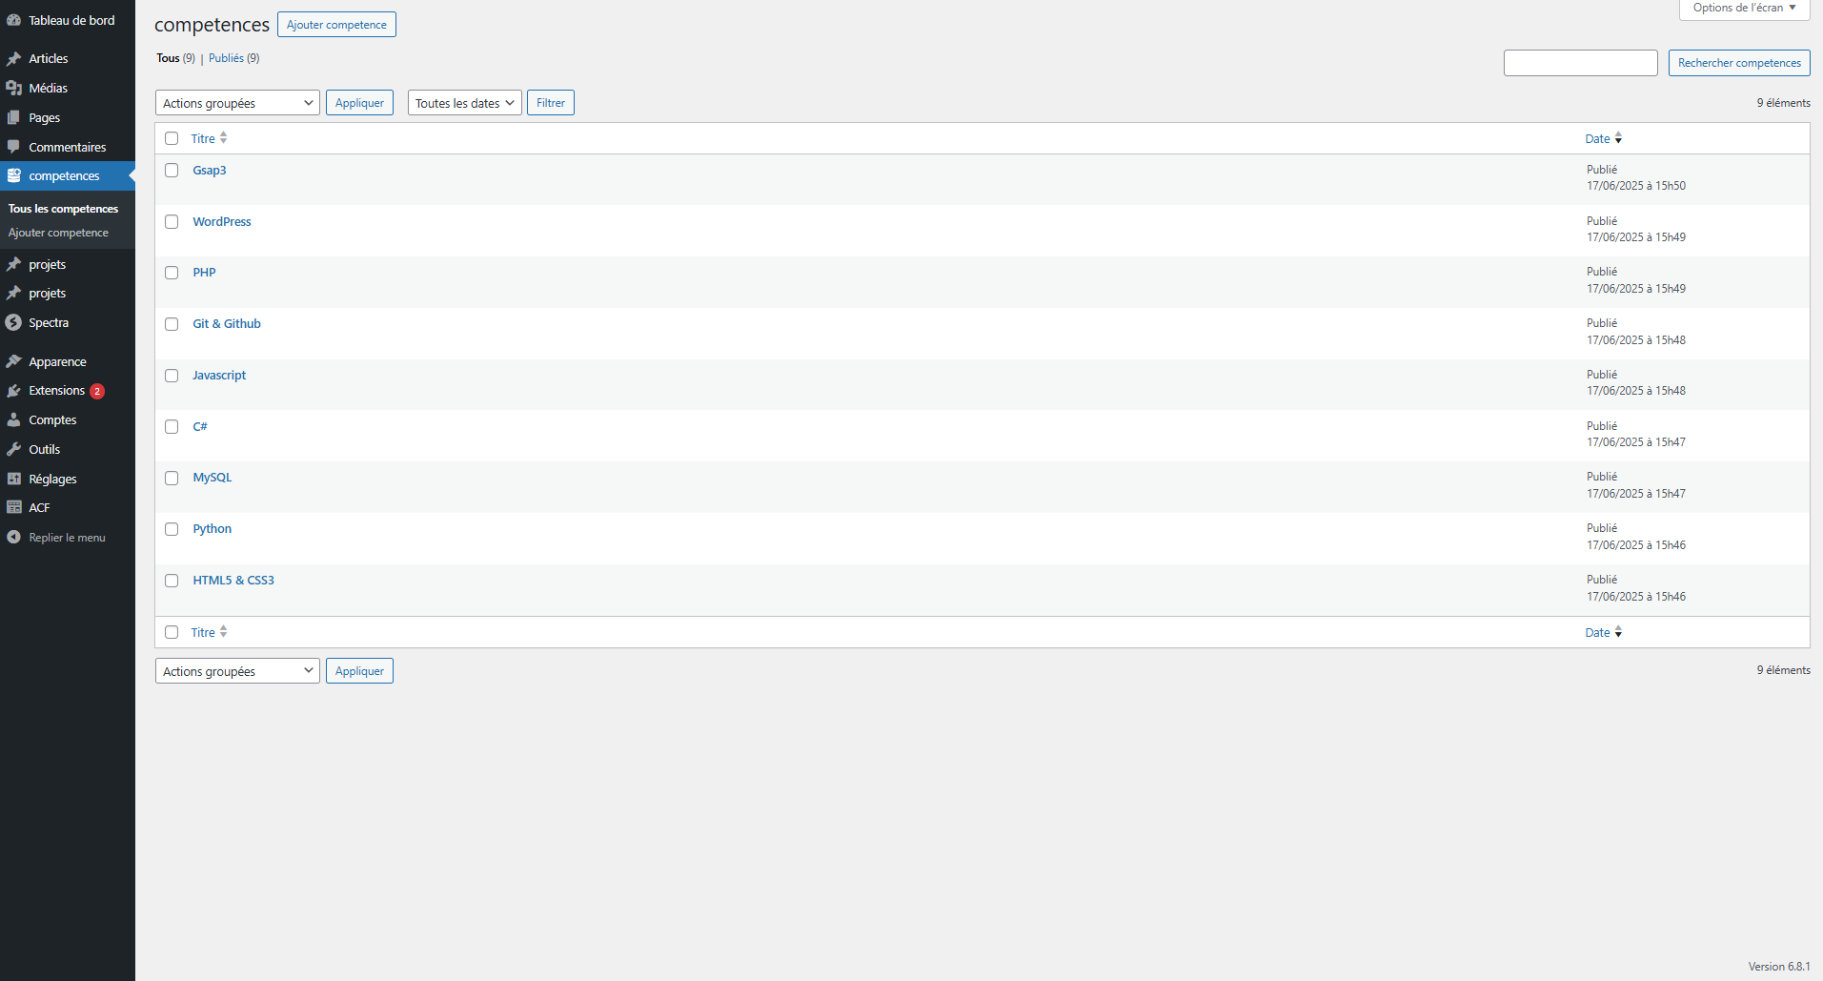Open Apparence via the paintbrush icon

tap(13, 361)
